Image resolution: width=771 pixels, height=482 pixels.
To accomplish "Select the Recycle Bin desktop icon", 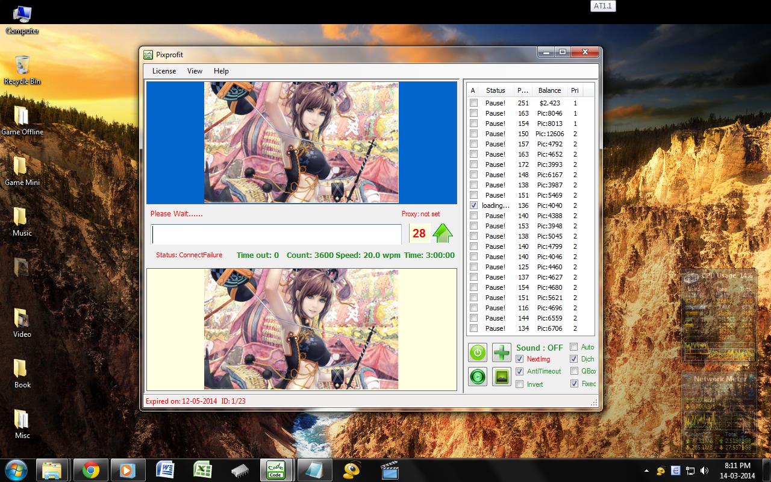I will 22,70.
